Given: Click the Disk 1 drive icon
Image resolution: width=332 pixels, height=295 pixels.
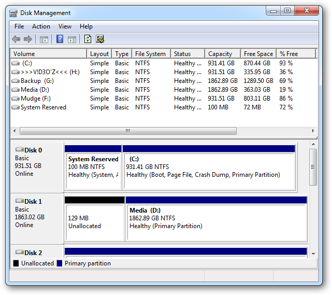Looking at the screenshot, I should coord(20,201).
